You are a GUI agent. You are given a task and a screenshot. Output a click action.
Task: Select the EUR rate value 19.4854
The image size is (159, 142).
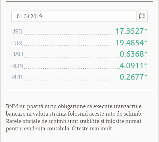tap(129, 43)
